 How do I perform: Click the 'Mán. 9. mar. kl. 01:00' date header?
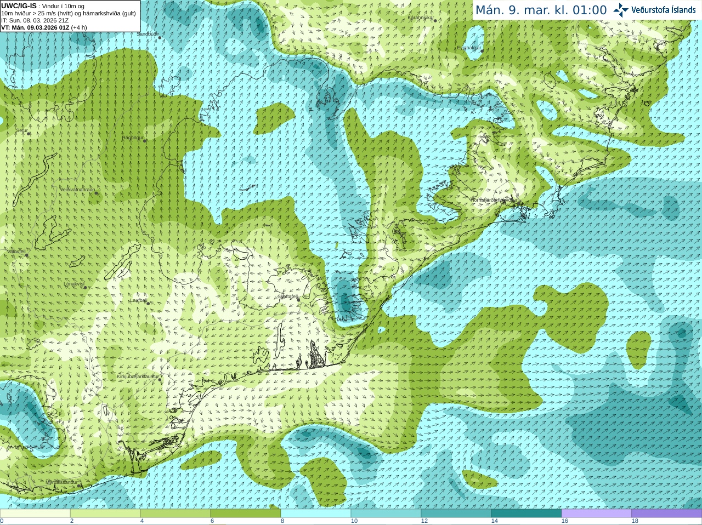[x=541, y=10]
